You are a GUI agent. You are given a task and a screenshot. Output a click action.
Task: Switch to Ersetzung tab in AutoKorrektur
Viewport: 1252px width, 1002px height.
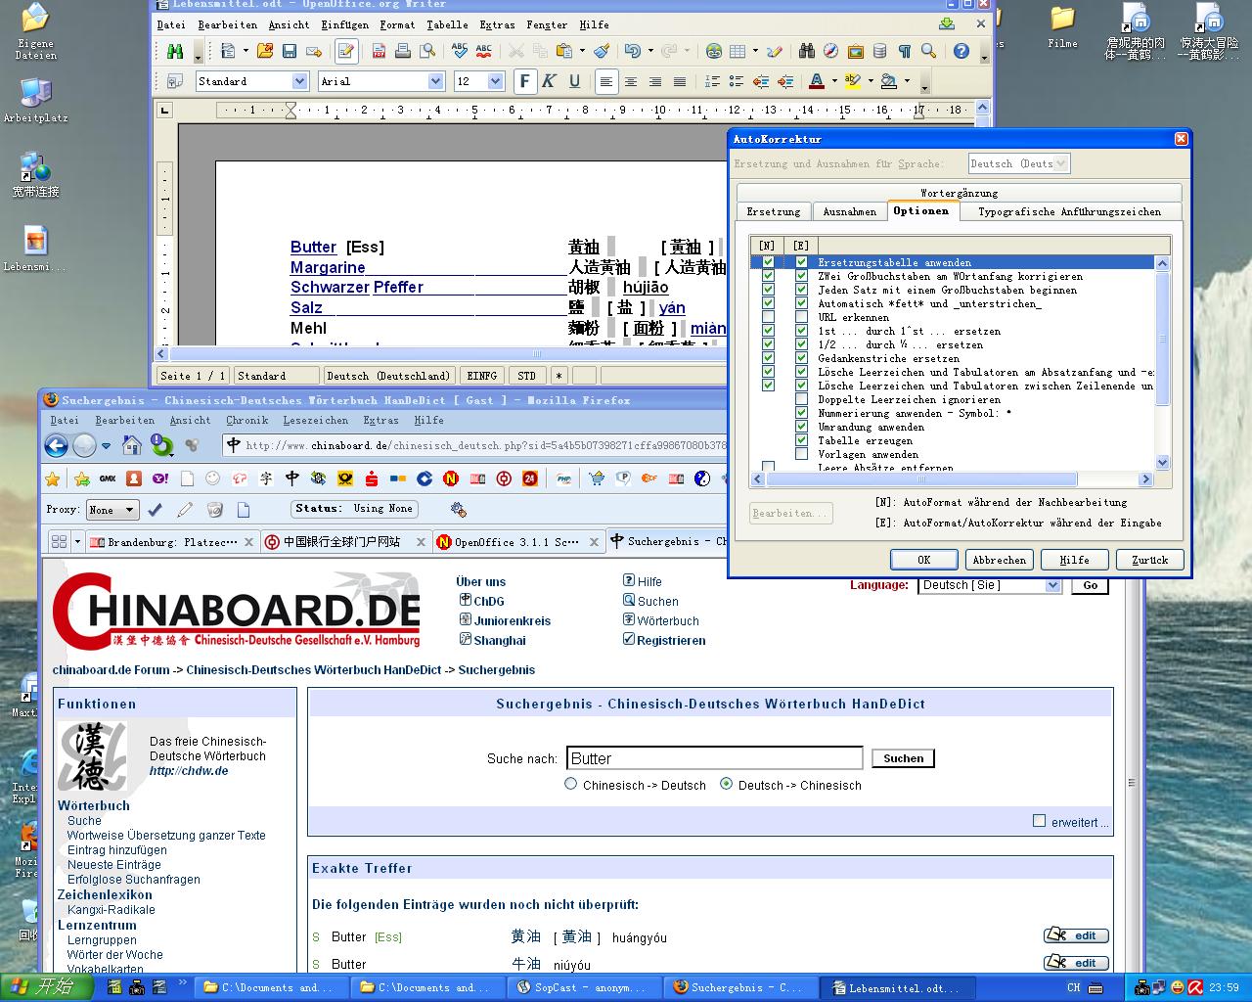coord(774,211)
